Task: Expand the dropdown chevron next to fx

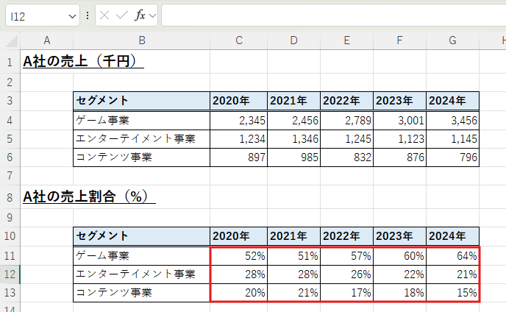Action: coord(152,15)
